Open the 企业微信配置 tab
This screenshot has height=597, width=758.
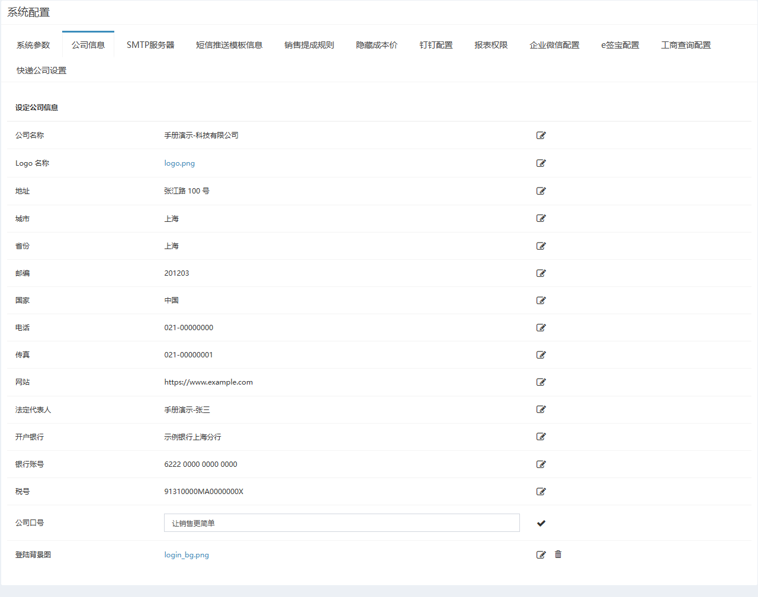(x=554, y=45)
